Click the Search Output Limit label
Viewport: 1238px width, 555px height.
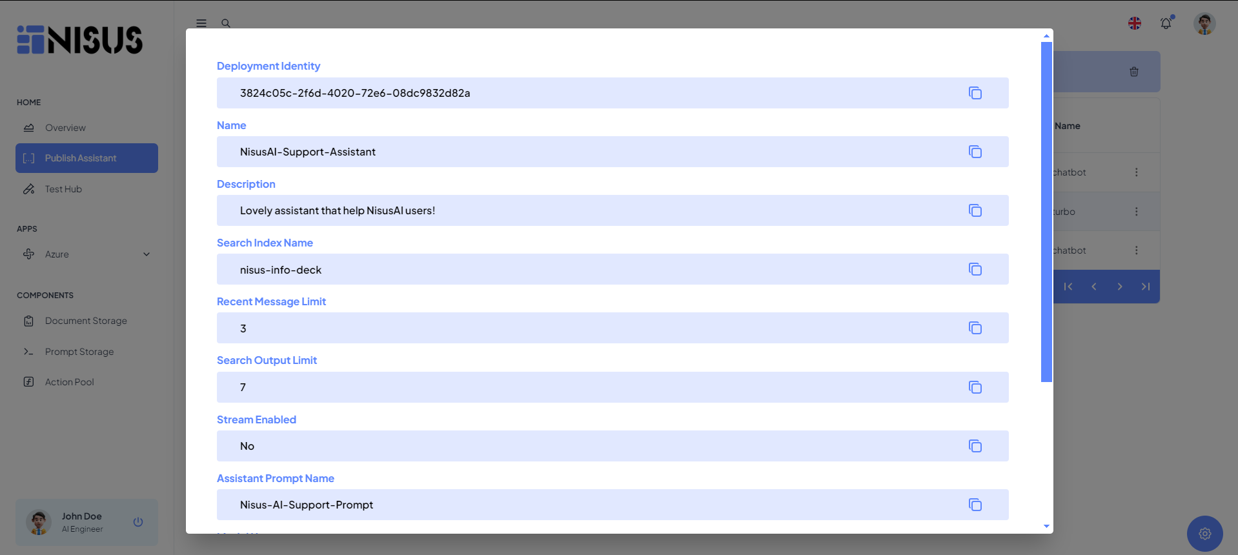267,360
